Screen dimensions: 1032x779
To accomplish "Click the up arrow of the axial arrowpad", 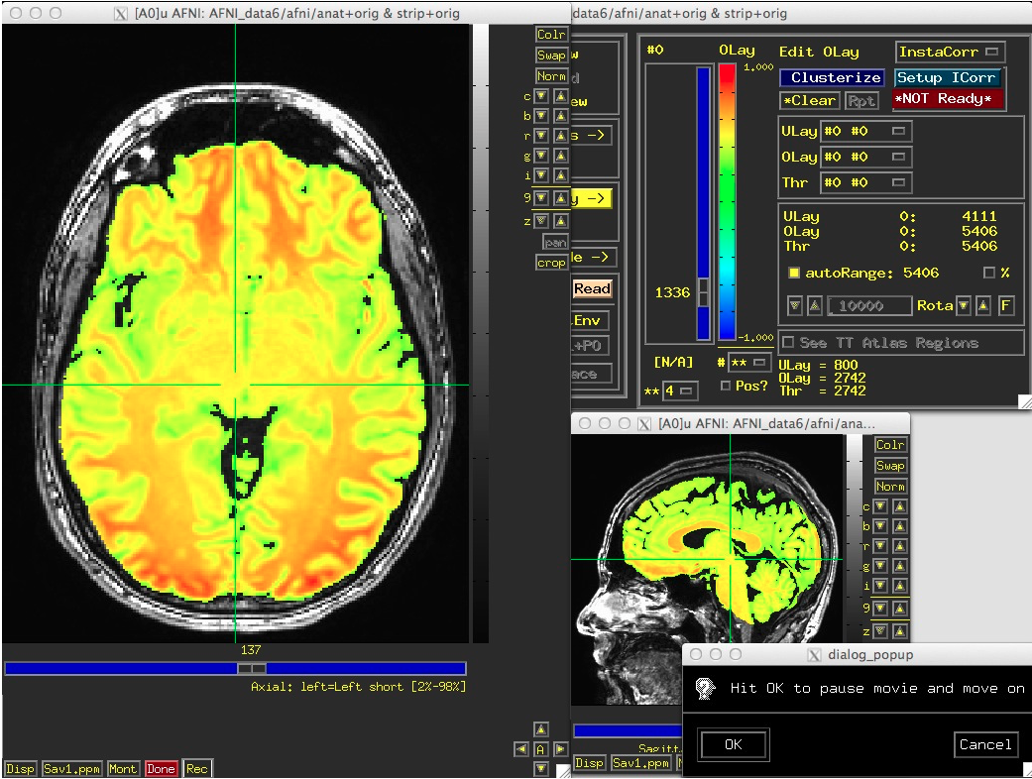I will (541, 729).
